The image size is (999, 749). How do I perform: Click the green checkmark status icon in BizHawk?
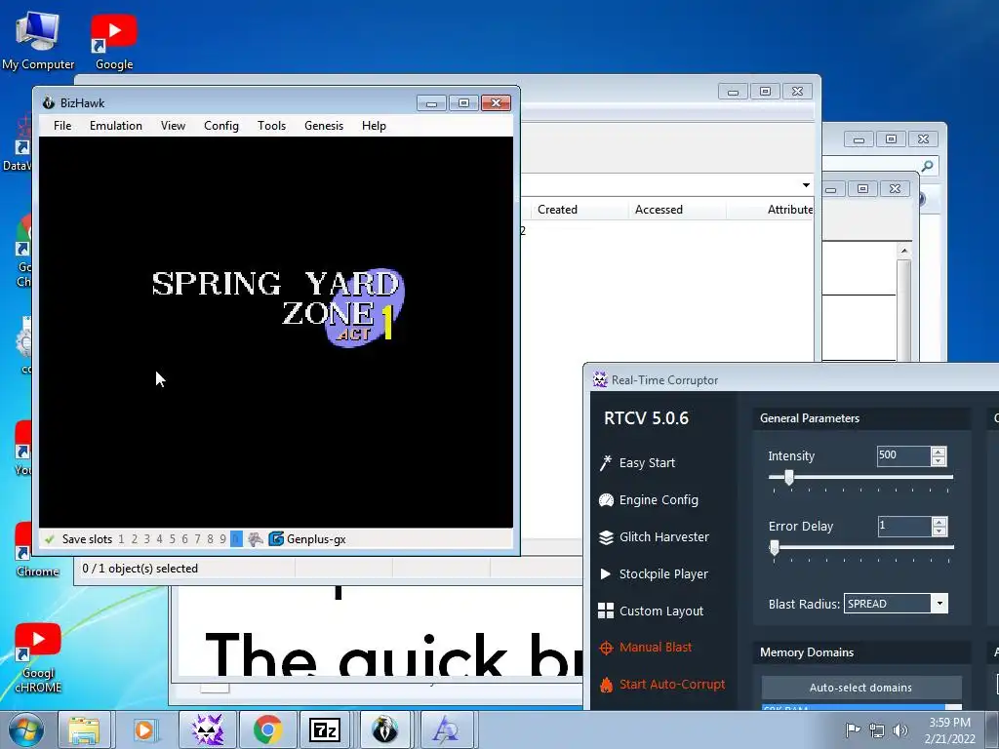pos(49,538)
